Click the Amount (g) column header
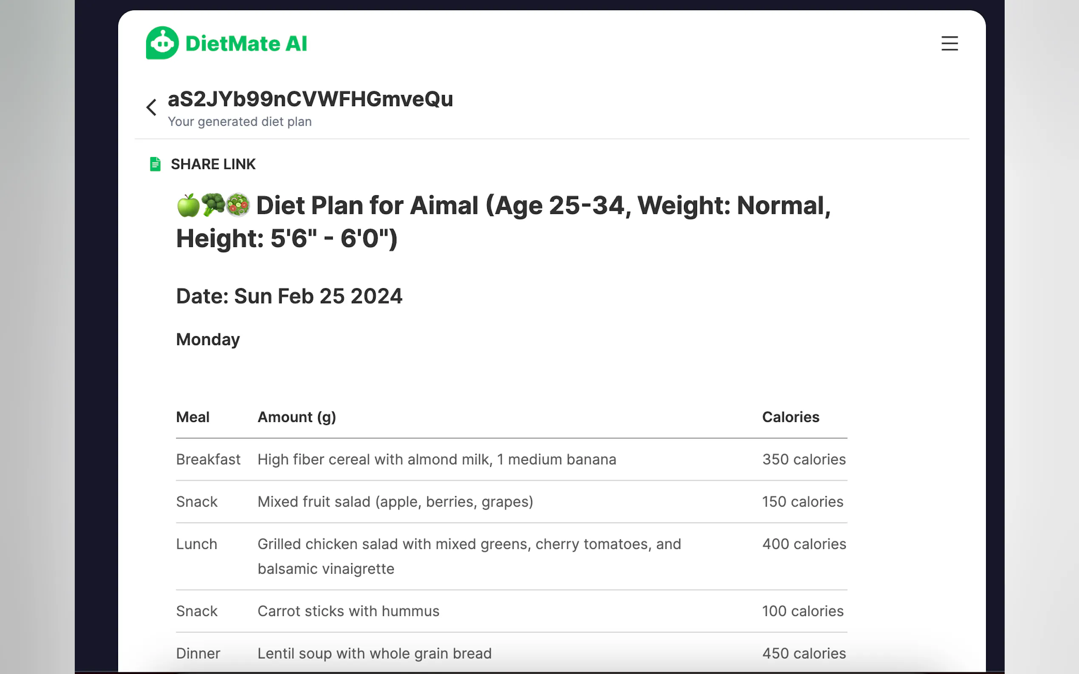 tap(297, 417)
